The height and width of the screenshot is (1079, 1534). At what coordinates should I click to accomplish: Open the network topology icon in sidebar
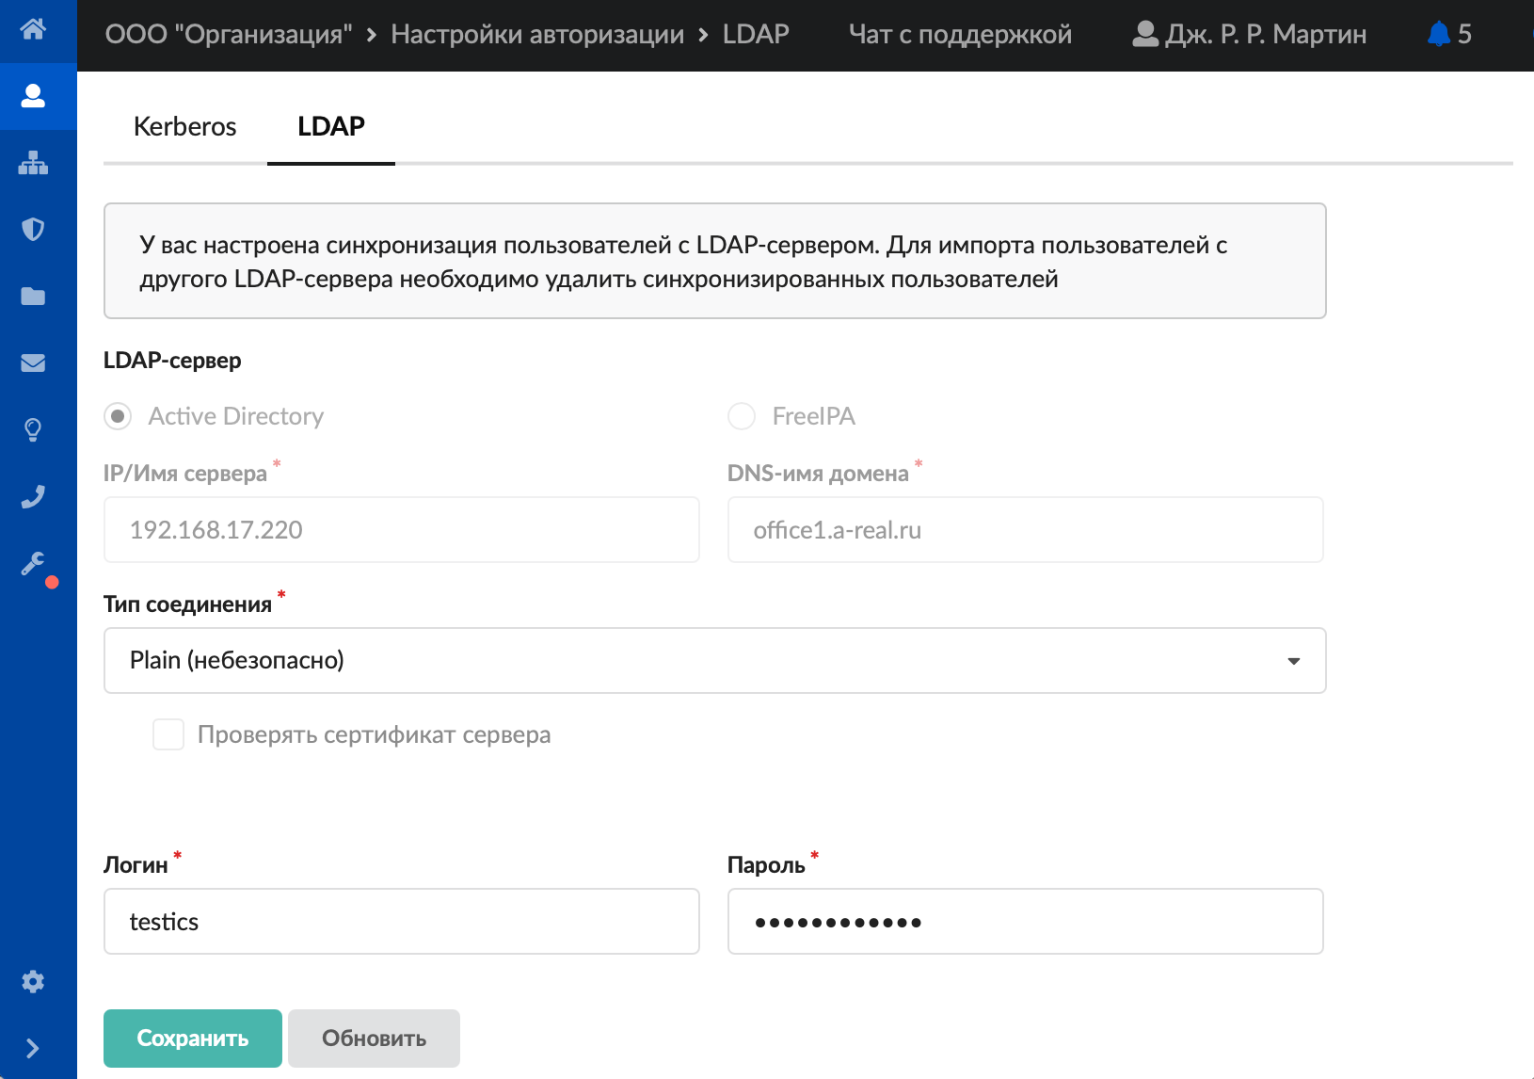point(33,163)
